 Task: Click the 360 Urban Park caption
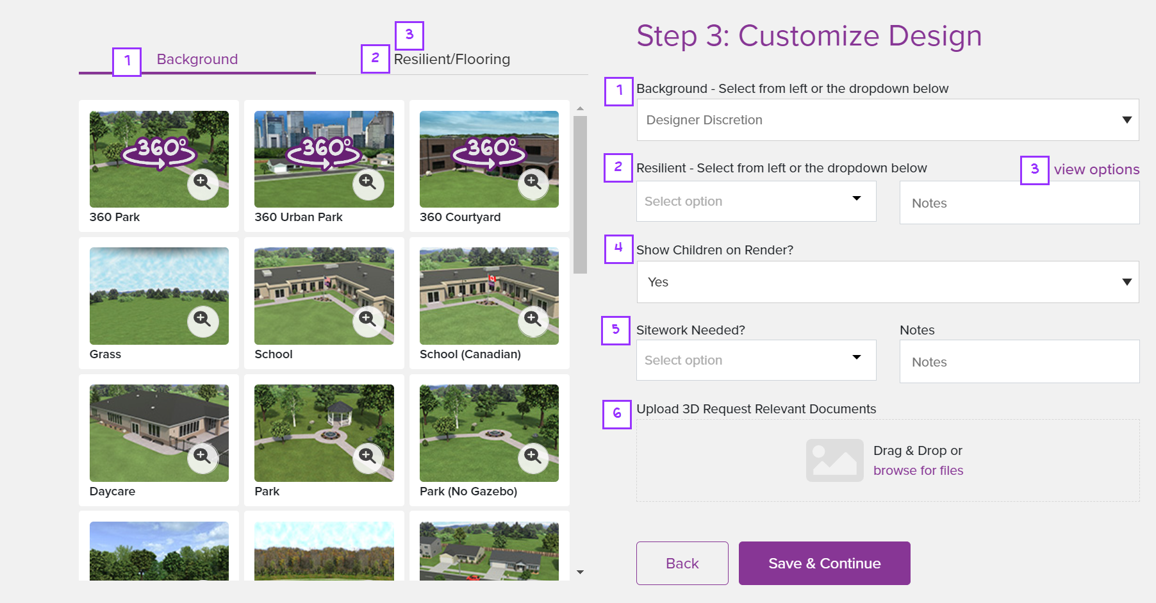pos(299,217)
